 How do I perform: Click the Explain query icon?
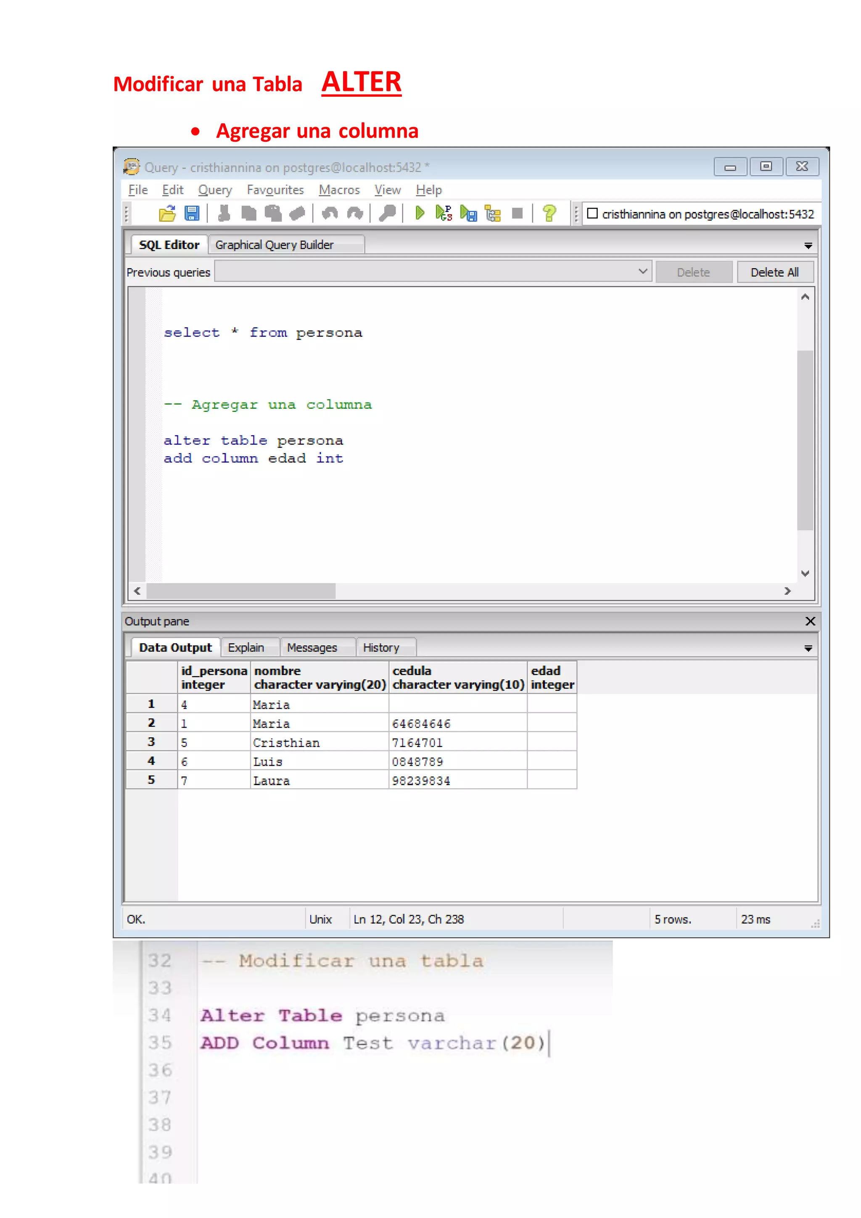point(493,213)
